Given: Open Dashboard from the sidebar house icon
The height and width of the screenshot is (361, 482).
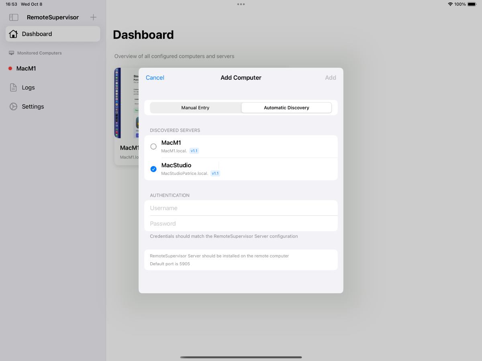Looking at the screenshot, I should (13, 34).
